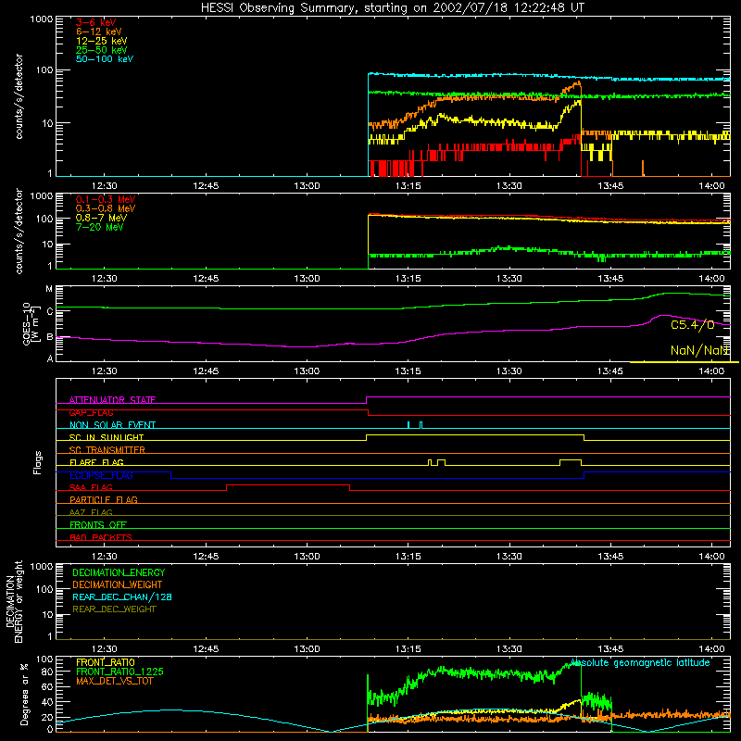Select the NON_SOLAR_EVENT flag label
This screenshot has height=741, width=741.
112,425
